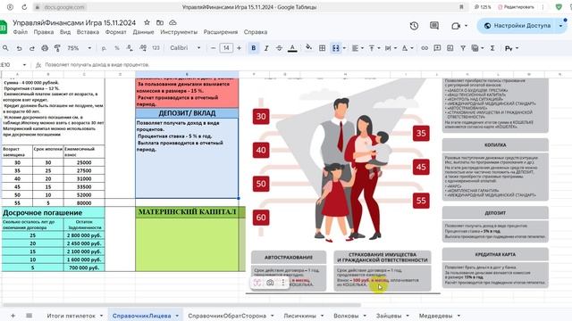
Task: Open the Справка menu
Action: point(256,32)
